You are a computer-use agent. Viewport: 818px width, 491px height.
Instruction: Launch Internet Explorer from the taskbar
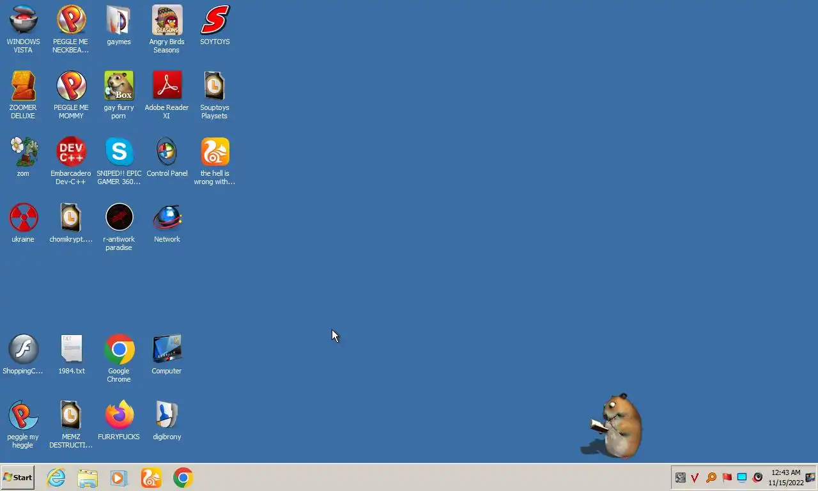(x=56, y=478)
